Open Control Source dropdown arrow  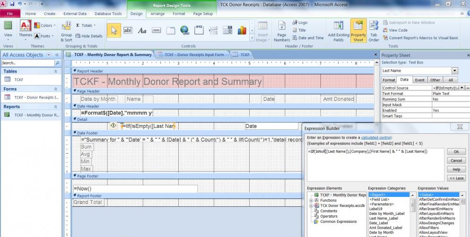coord(462,88)
